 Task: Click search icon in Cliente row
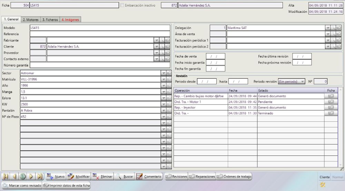[161, 47]
